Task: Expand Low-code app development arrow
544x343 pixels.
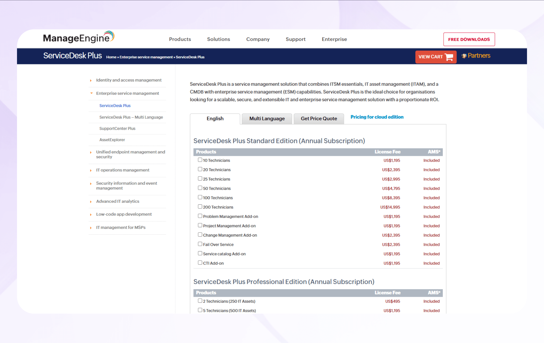Action: tap(91, 215)
